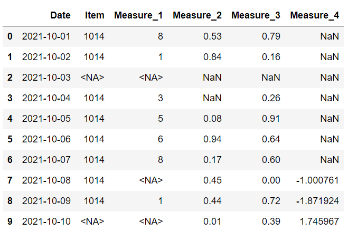Select the Measure_4 value -1.871924

317,201
